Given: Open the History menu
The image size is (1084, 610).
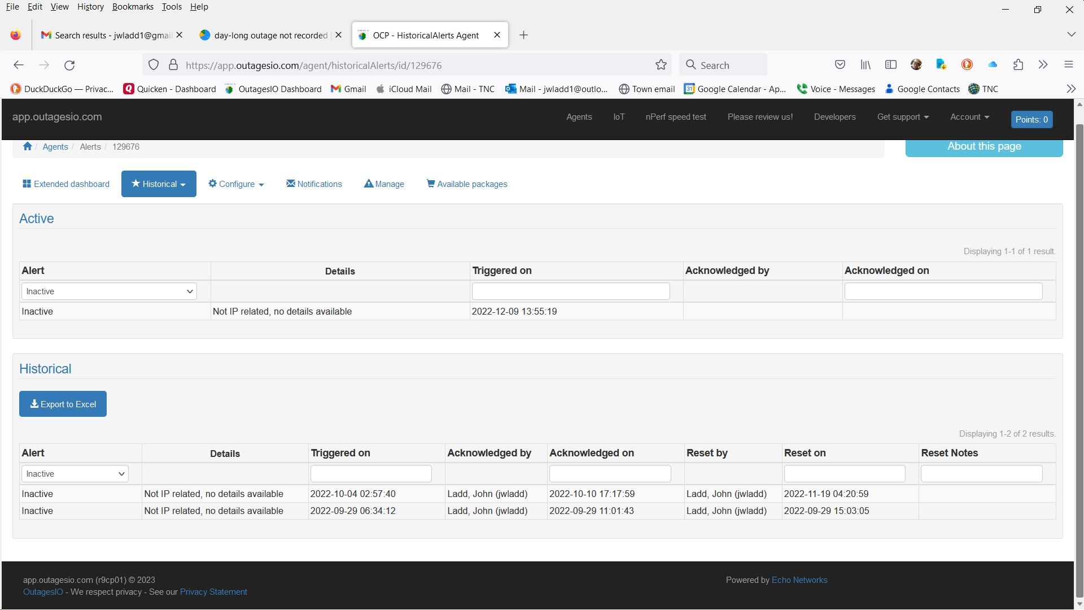Looking at the screenshot, I should coord(90,7).
